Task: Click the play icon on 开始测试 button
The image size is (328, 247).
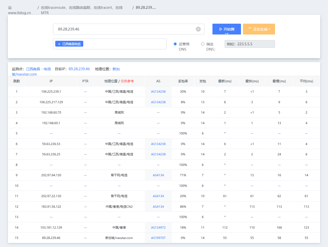Action: (221, 29)
